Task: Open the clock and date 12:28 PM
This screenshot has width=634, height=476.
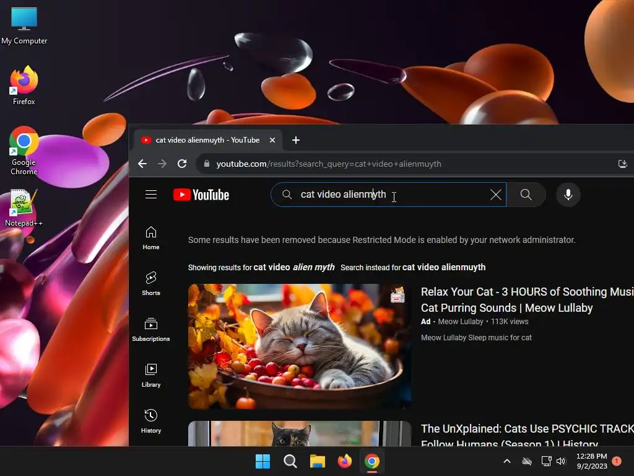Action: 591,461
